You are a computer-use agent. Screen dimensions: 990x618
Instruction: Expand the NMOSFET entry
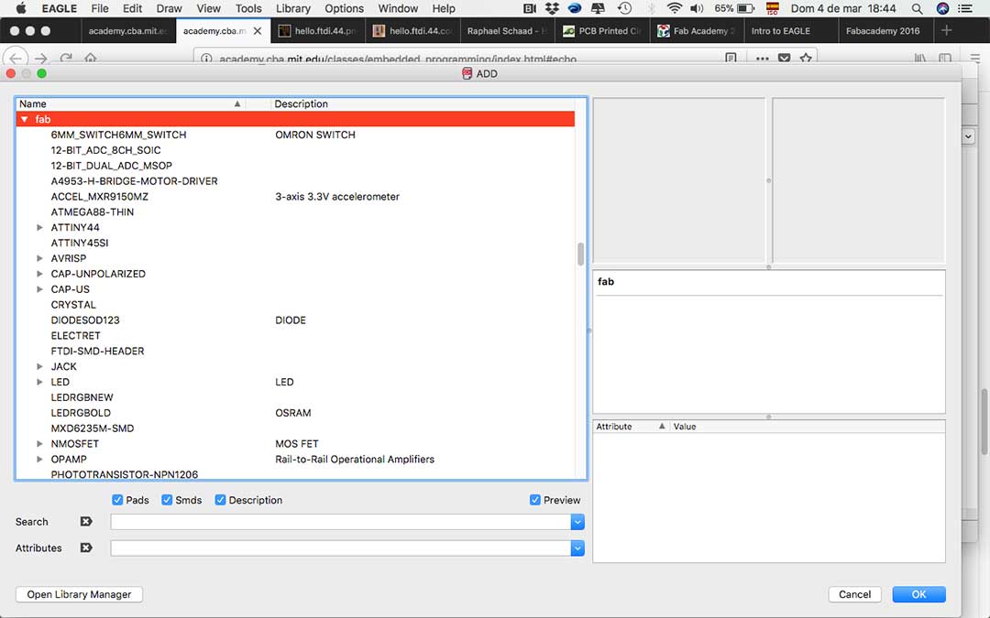tap(39, 444)
